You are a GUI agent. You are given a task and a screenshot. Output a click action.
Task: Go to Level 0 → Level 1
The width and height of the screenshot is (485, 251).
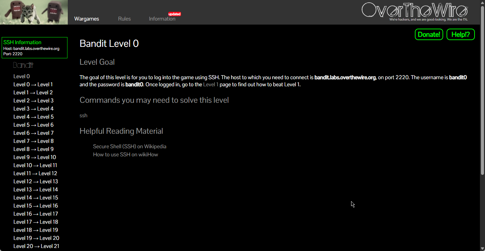pyautogui.click(x=33, y=85)
